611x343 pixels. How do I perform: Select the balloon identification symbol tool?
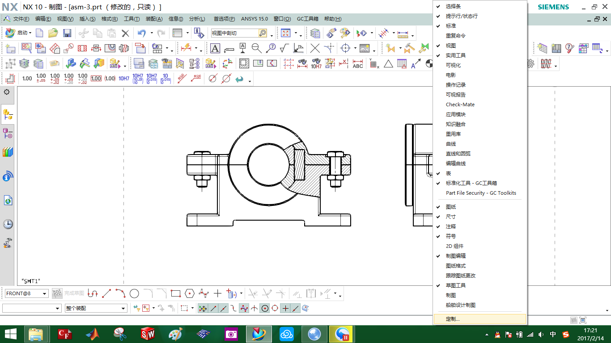pyautogui.click(x=271, y=48)
